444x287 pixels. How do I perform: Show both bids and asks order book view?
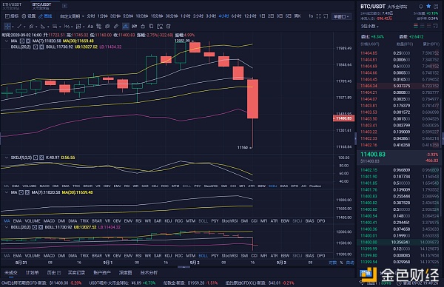coord(416,26)
